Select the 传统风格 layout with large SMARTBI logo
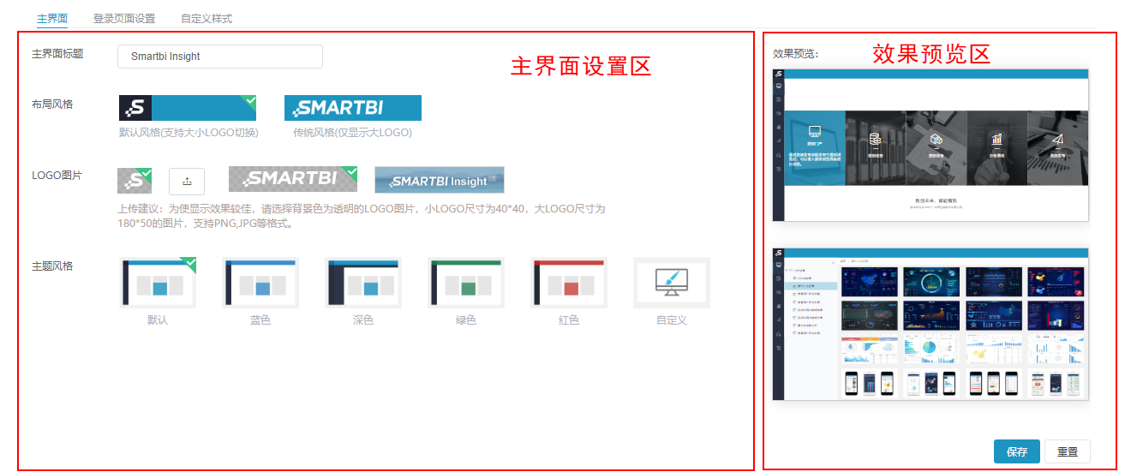 click(353, 108)
